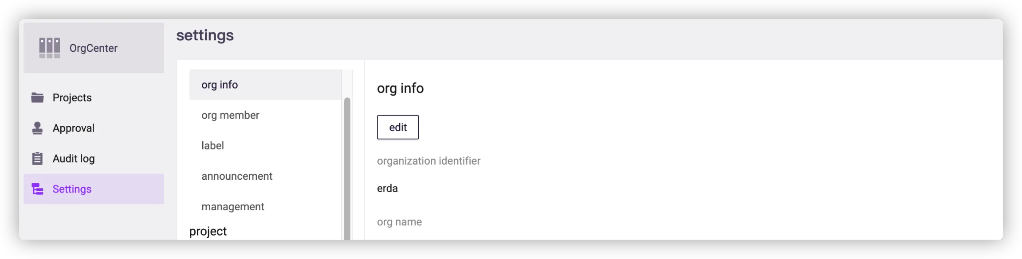Show the announcement settings
1022x259 pixels.
(x=237, y=176)
